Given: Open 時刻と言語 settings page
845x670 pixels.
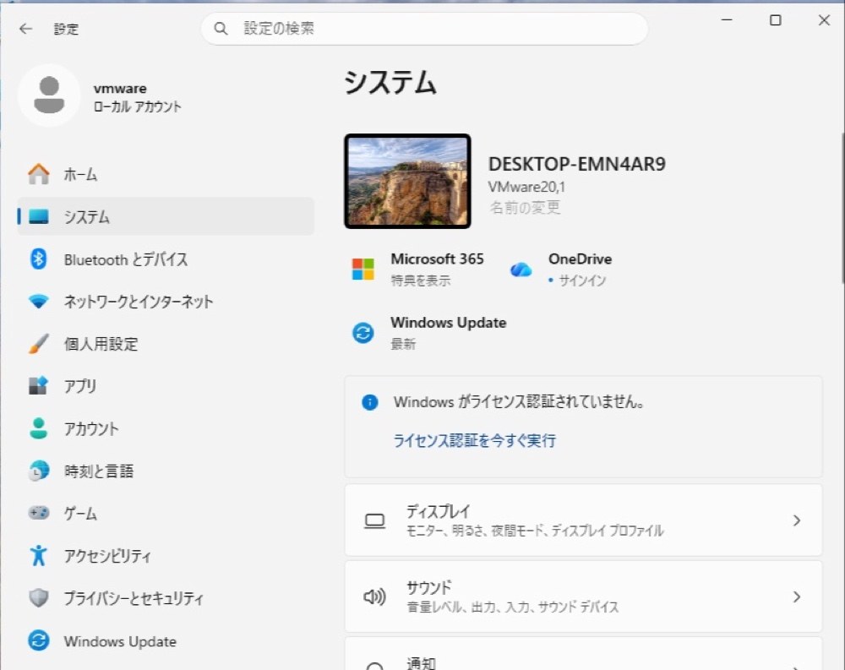Looking at the screenshot, I should 166,471.
